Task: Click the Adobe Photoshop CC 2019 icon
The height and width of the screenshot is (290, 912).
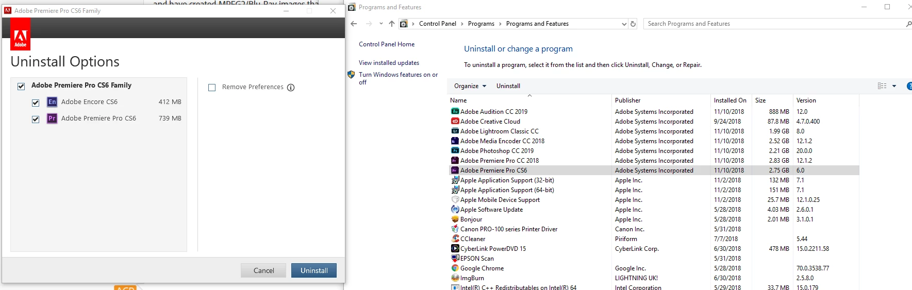Action: pos(455,150)
